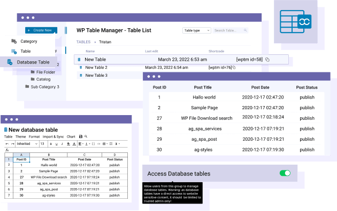Toggle the Access Database tables switch

[x=285, y=173]
